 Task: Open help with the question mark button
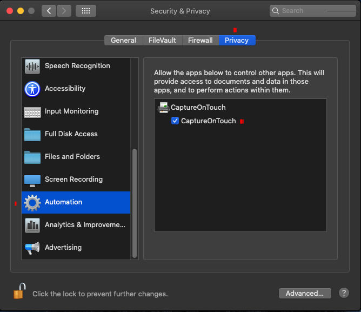344,293
